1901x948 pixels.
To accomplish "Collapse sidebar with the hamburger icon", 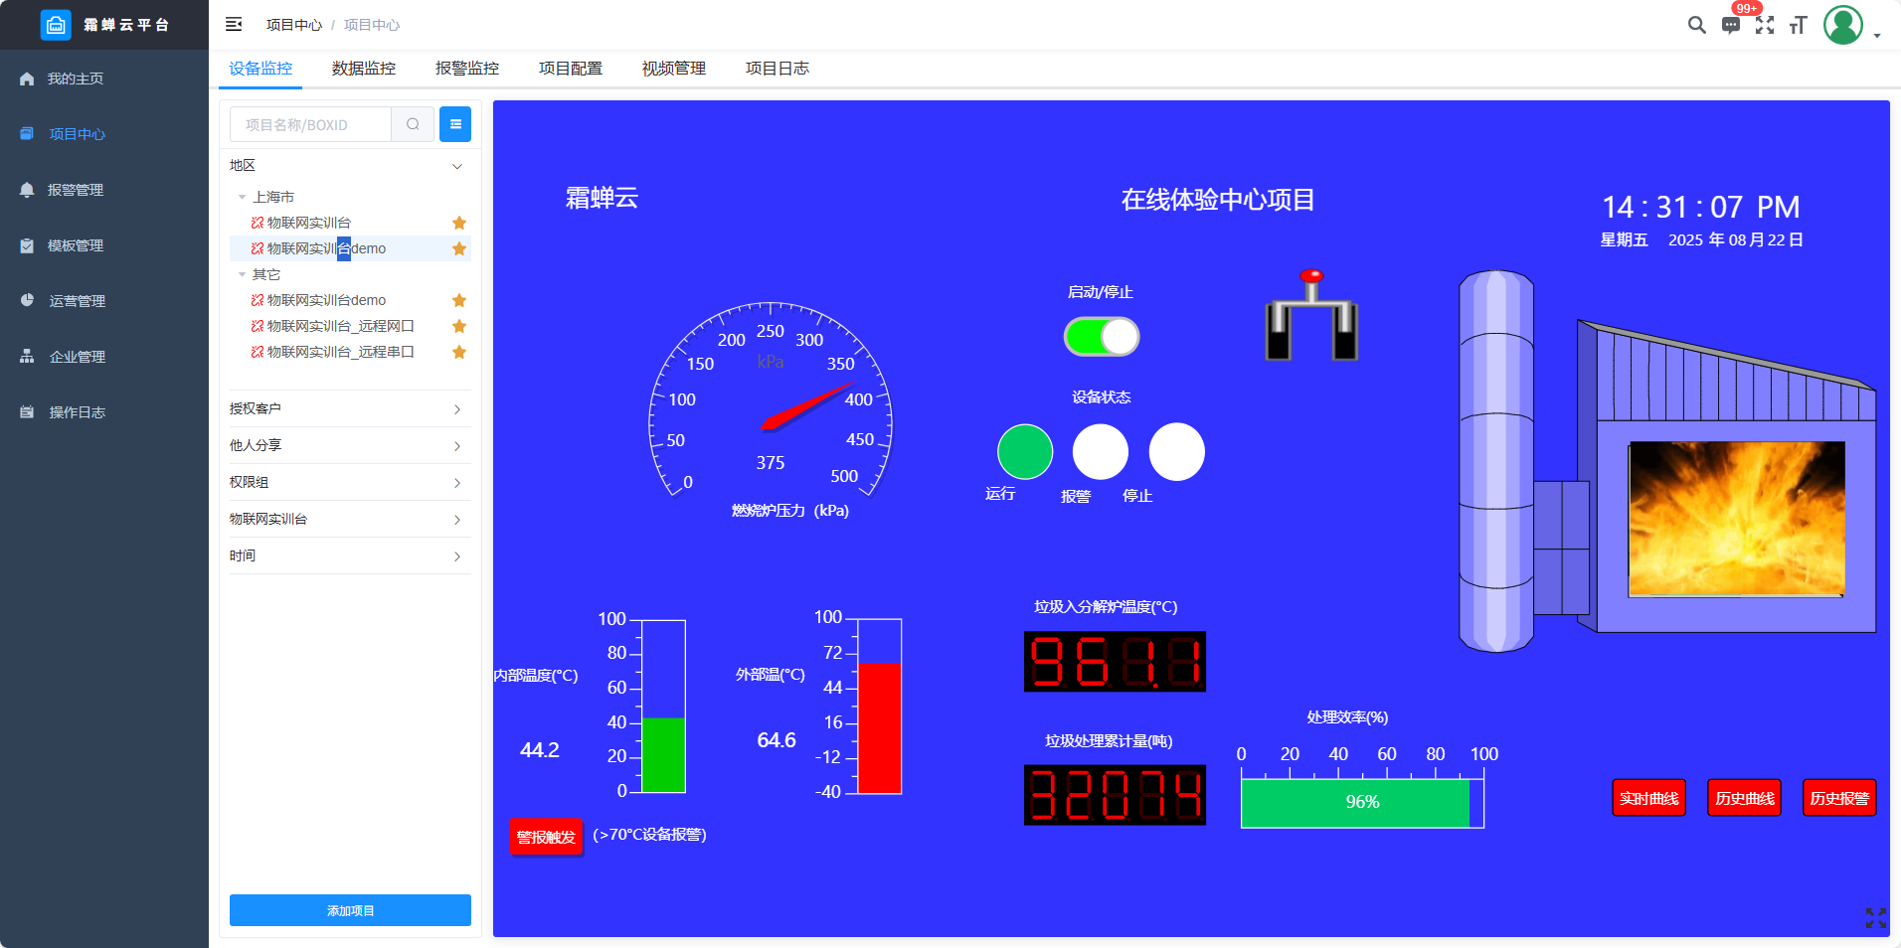I will click(x=234, y=24).
